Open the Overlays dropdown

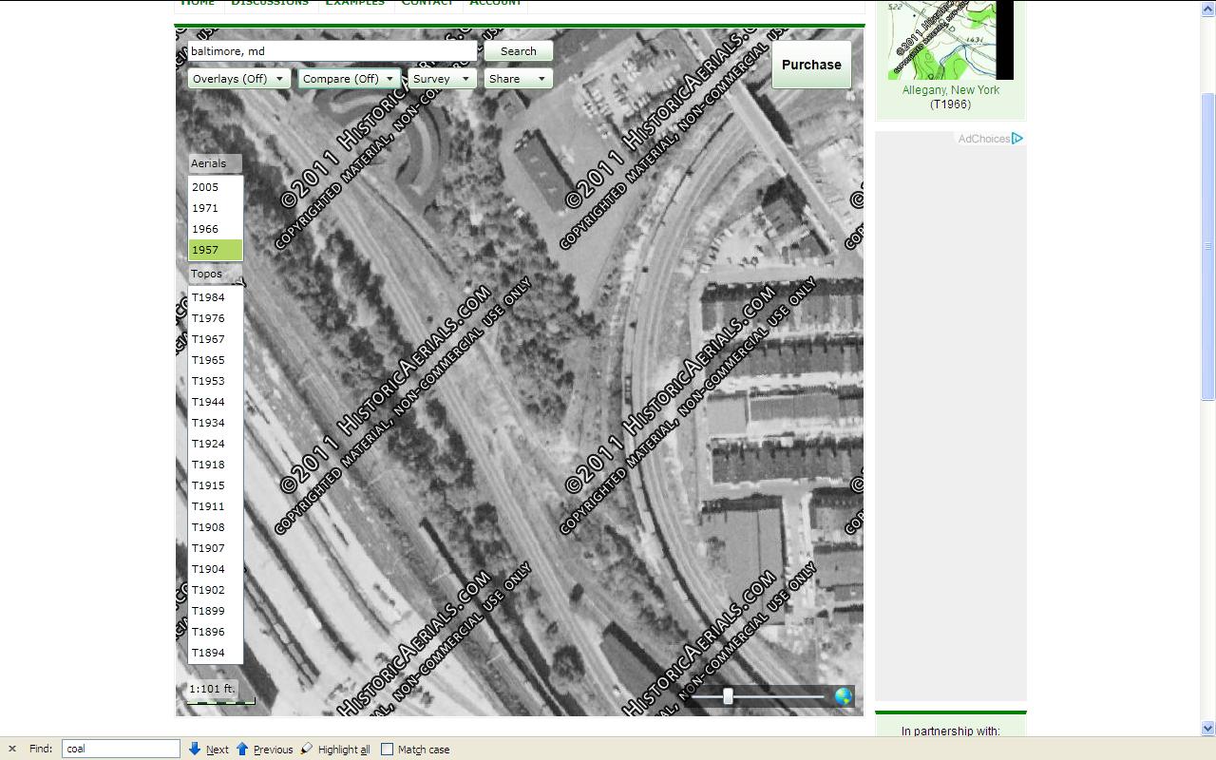coord(237,79)
